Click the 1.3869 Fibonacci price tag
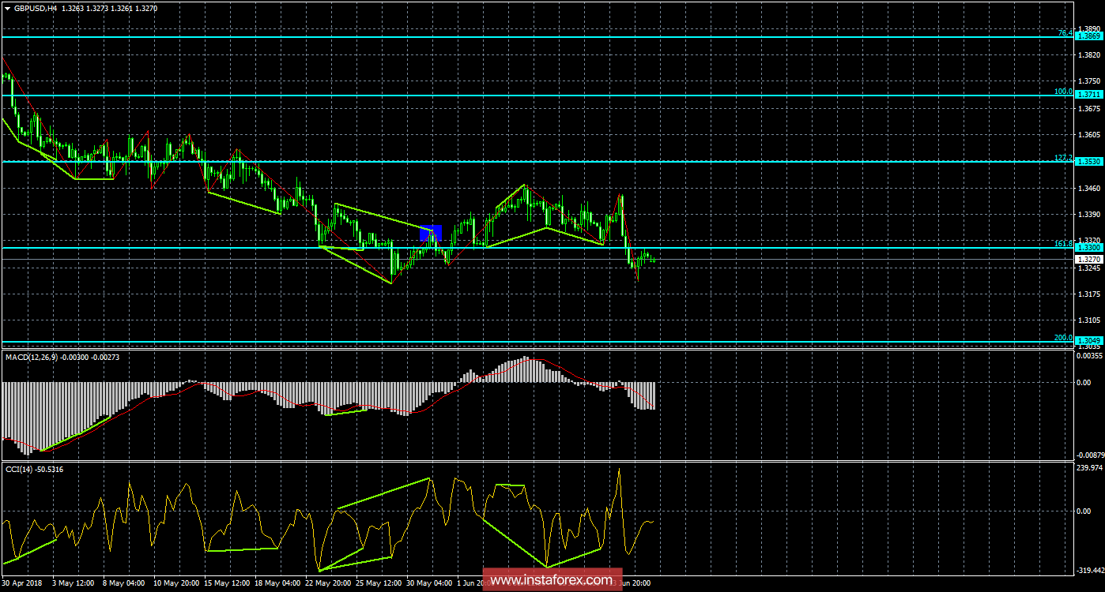 point(1089,36)
